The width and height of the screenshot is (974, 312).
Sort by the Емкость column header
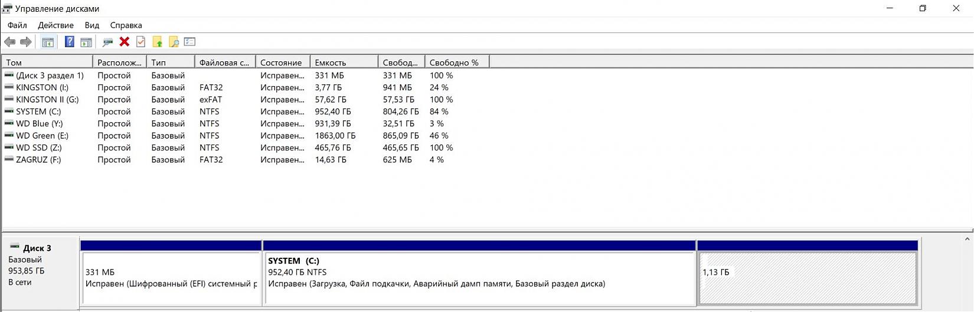tap(344, 62)
